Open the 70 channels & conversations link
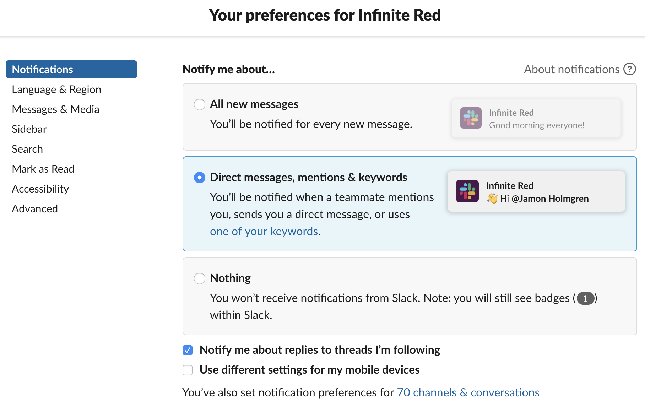Screen dimensions: 645x412 468,392
